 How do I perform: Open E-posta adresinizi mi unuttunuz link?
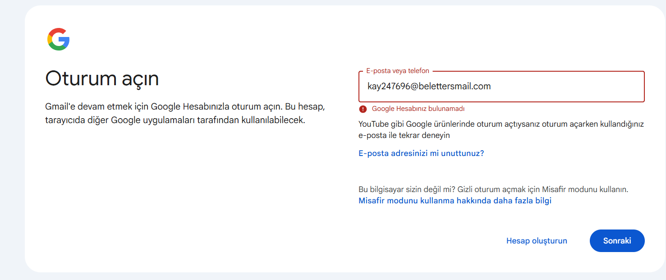pos(421,153)
